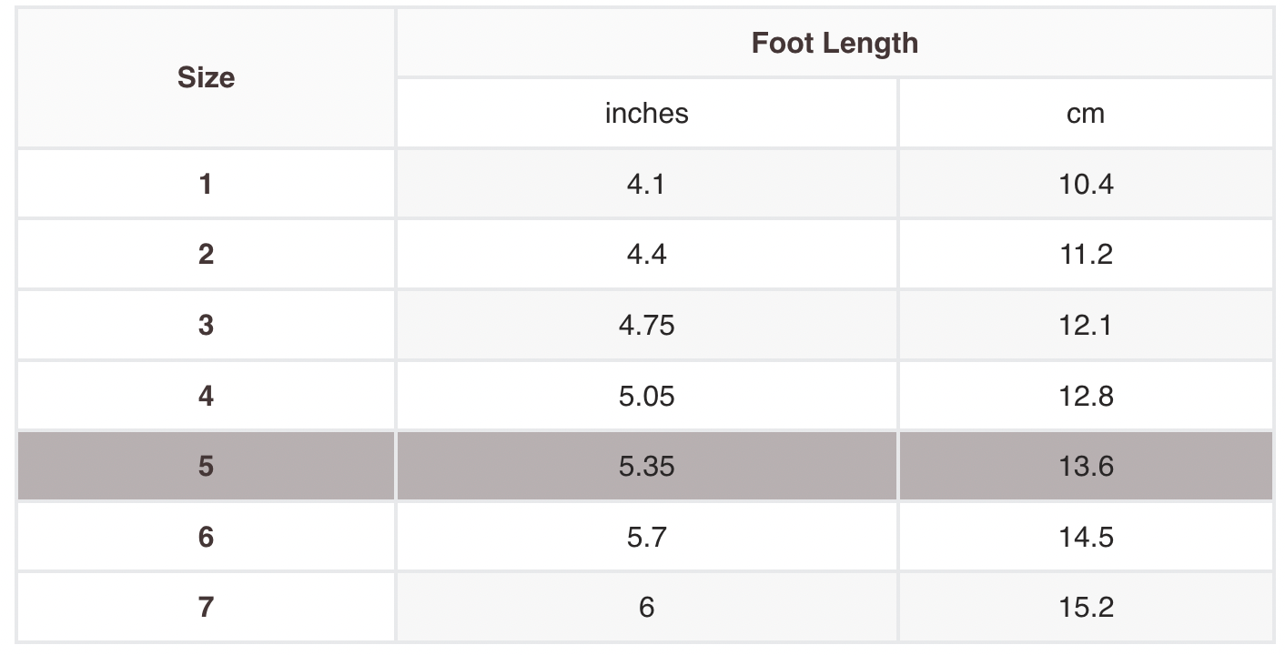
Task: Click size 6 row label
Action: coord(206,537)
